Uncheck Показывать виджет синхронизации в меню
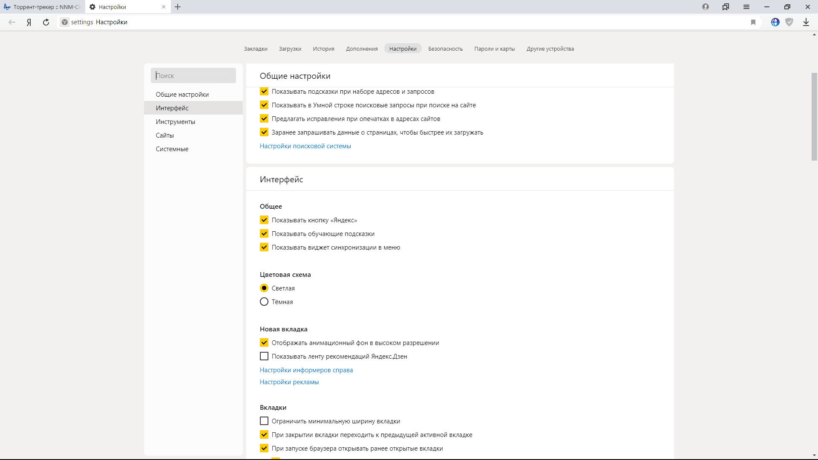818x460 pixels. (x=264, y=247)
